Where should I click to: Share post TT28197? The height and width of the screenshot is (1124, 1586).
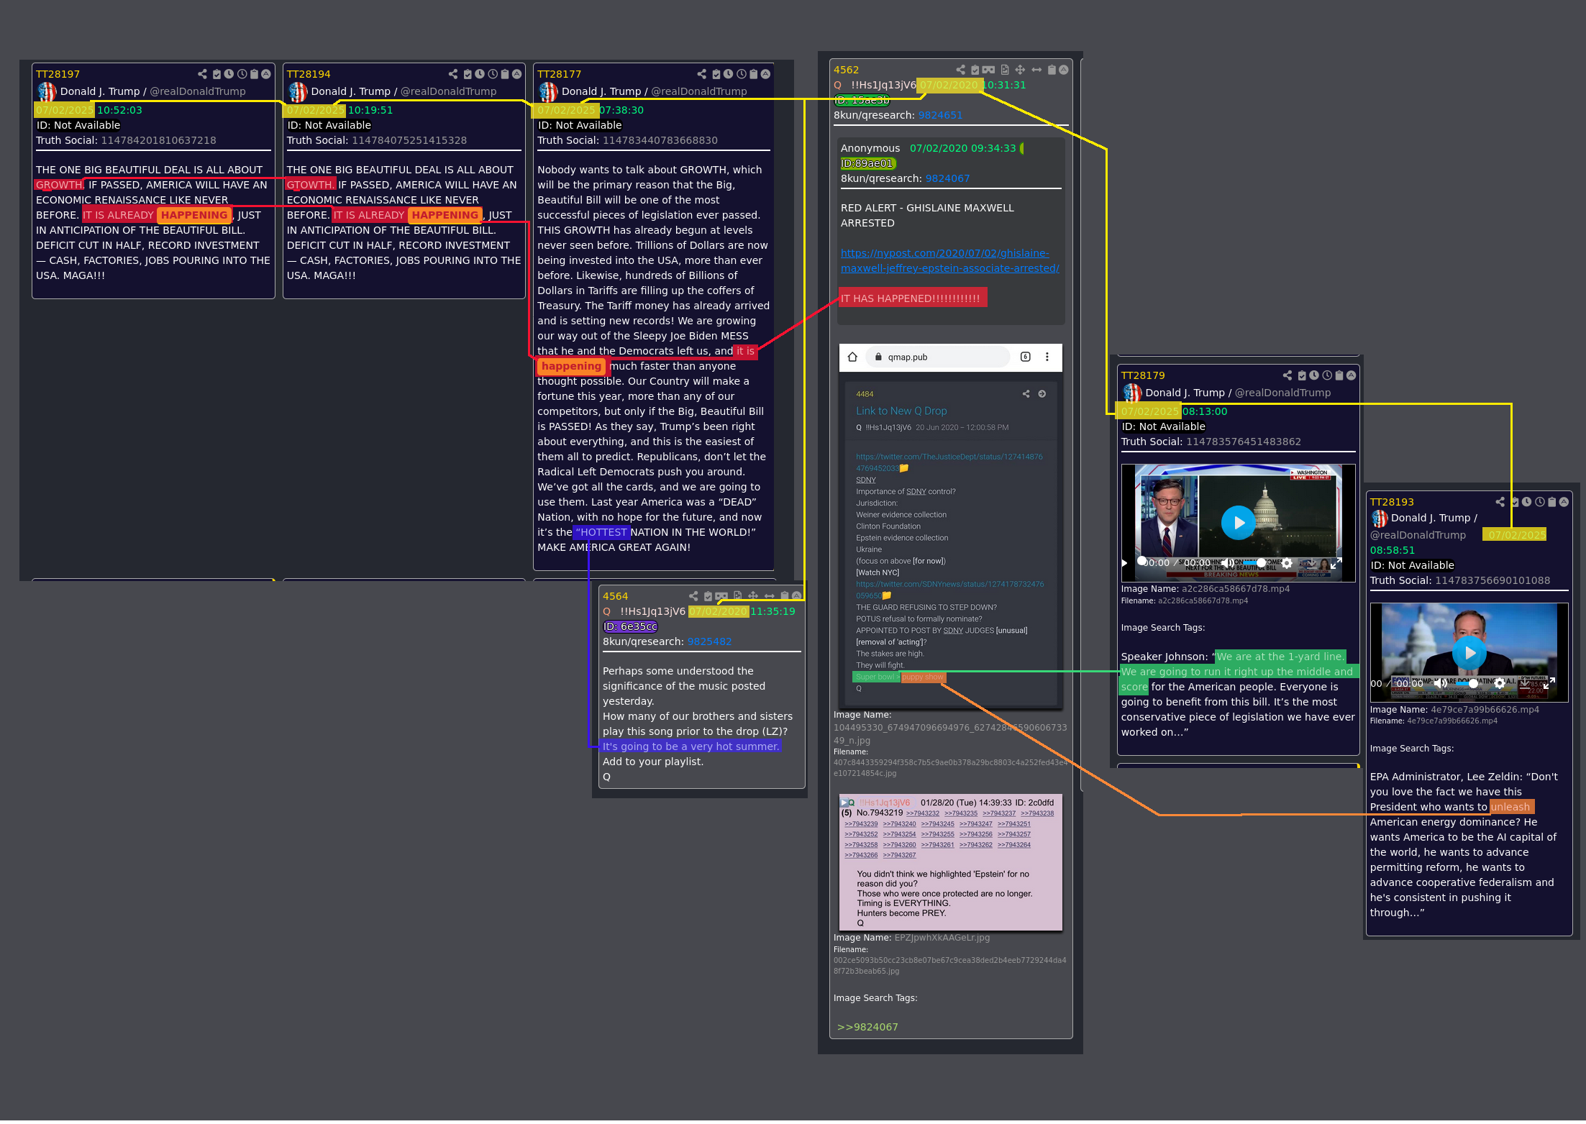click(202, 74)
